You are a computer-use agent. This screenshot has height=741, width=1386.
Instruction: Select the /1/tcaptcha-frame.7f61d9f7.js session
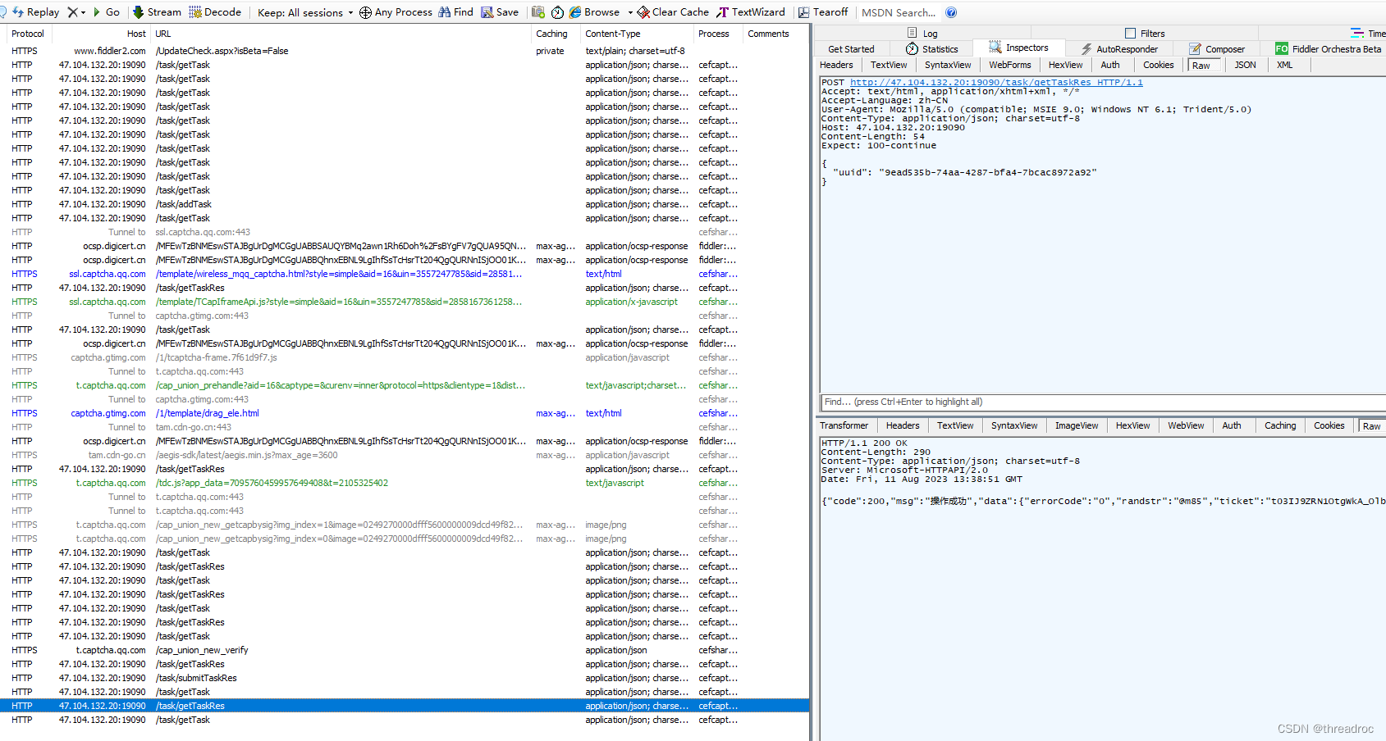pos(405,357)
